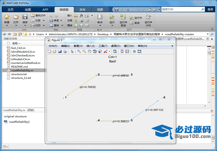Click Figure toolbar Open File icon
This screenshot has height=151, width=217.
point(55,51)
